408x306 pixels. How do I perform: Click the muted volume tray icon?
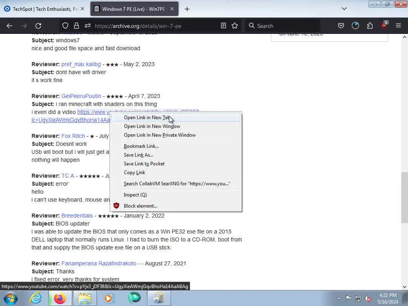(x=368, y=298)
